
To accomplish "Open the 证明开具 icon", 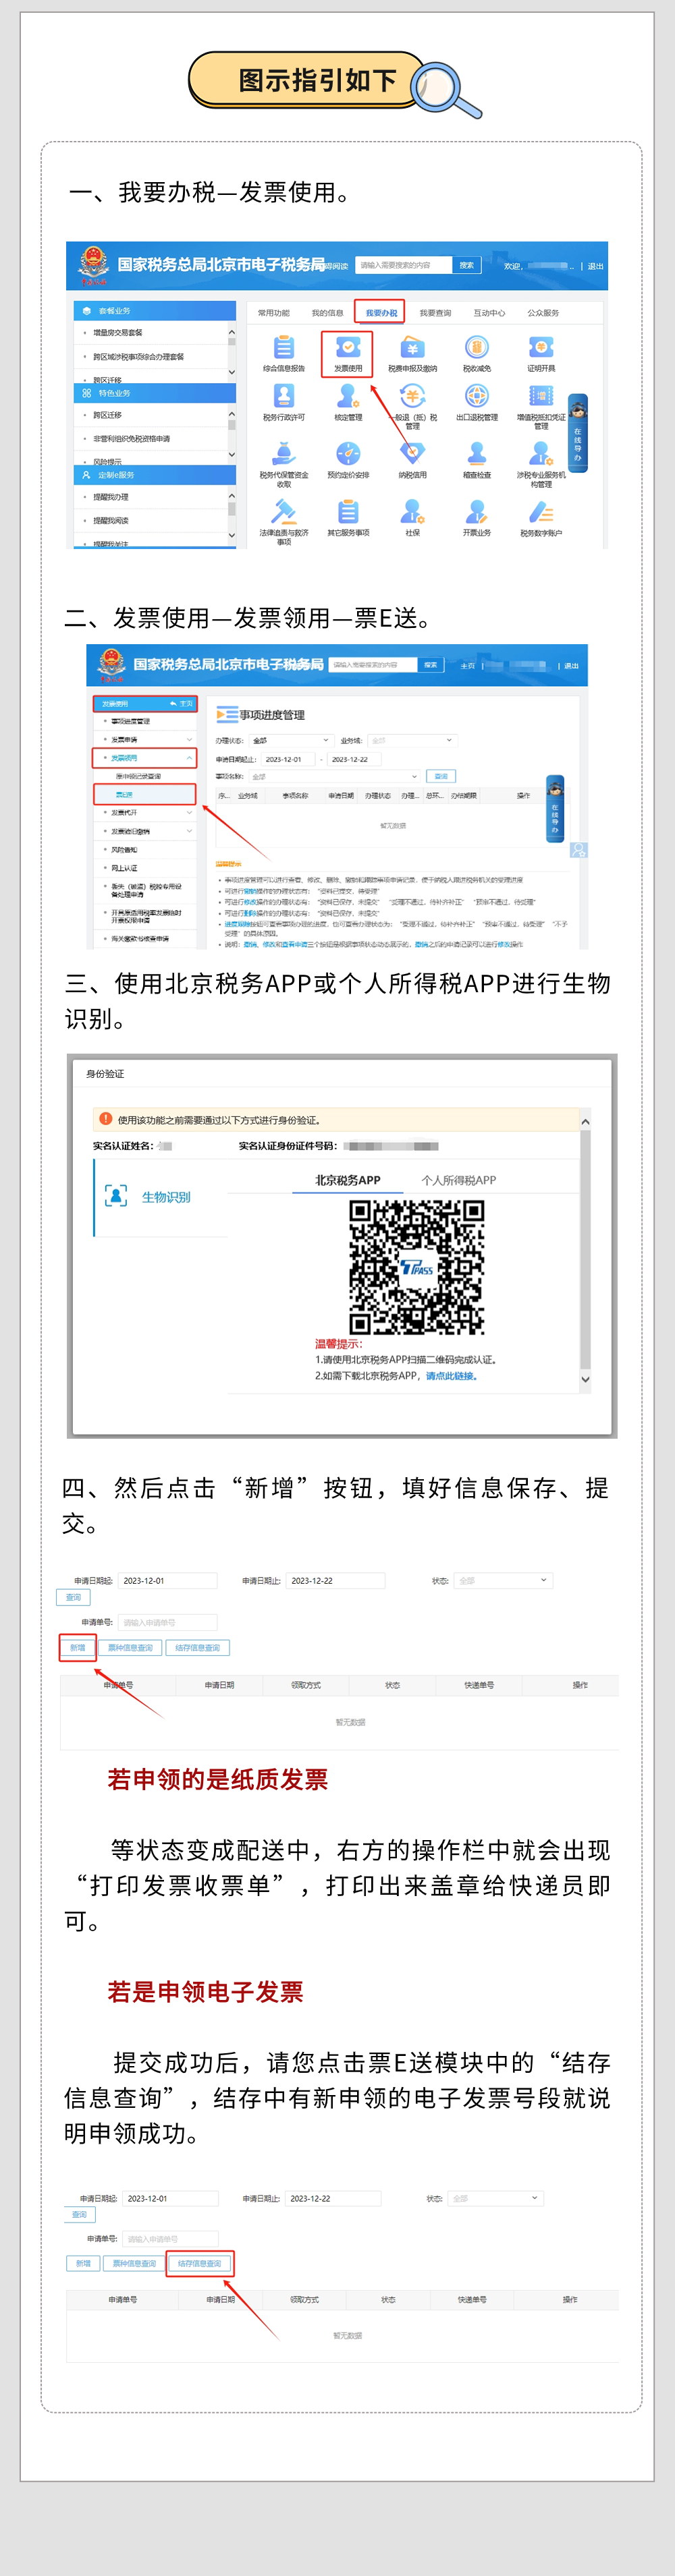I will point(541,347).
